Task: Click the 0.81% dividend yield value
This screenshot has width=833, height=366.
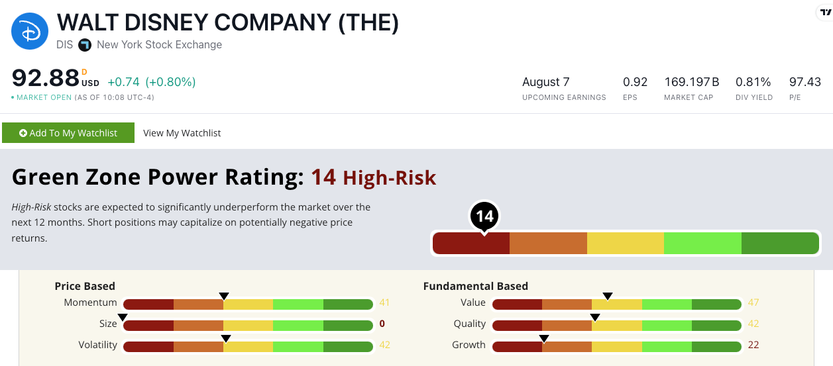Action: point(753,82)
